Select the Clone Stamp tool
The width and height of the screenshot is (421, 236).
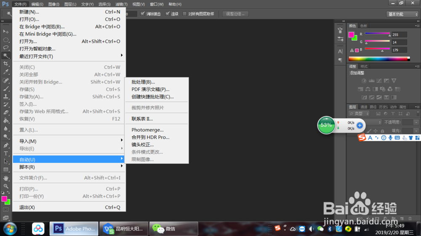5,97
